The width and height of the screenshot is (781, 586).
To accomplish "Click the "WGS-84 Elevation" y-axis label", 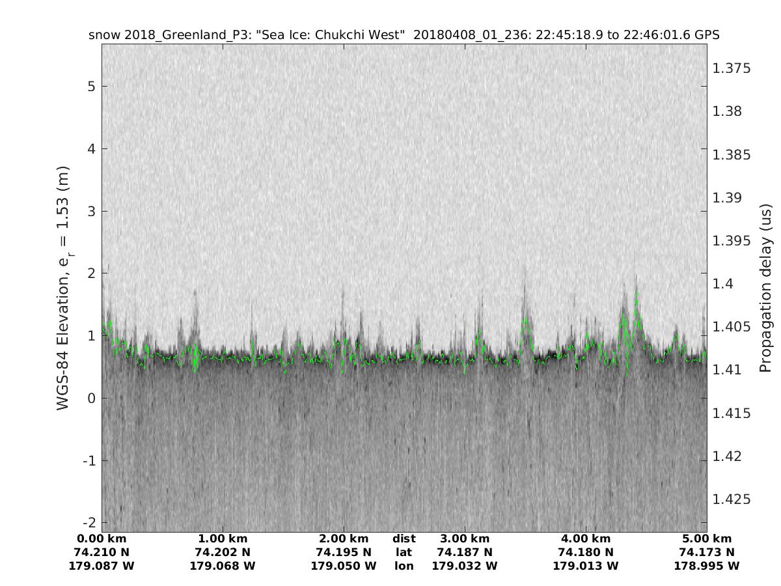I will click(x=63, y=288).
